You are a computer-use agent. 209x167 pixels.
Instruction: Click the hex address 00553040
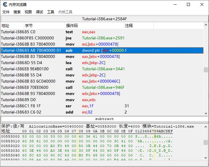click(x=10, y=155)
